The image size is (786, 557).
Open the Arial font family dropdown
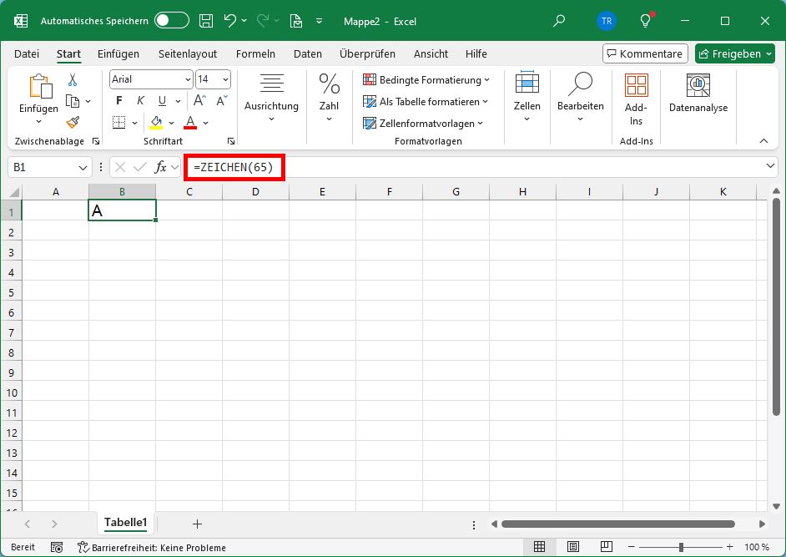coord(187,78)
